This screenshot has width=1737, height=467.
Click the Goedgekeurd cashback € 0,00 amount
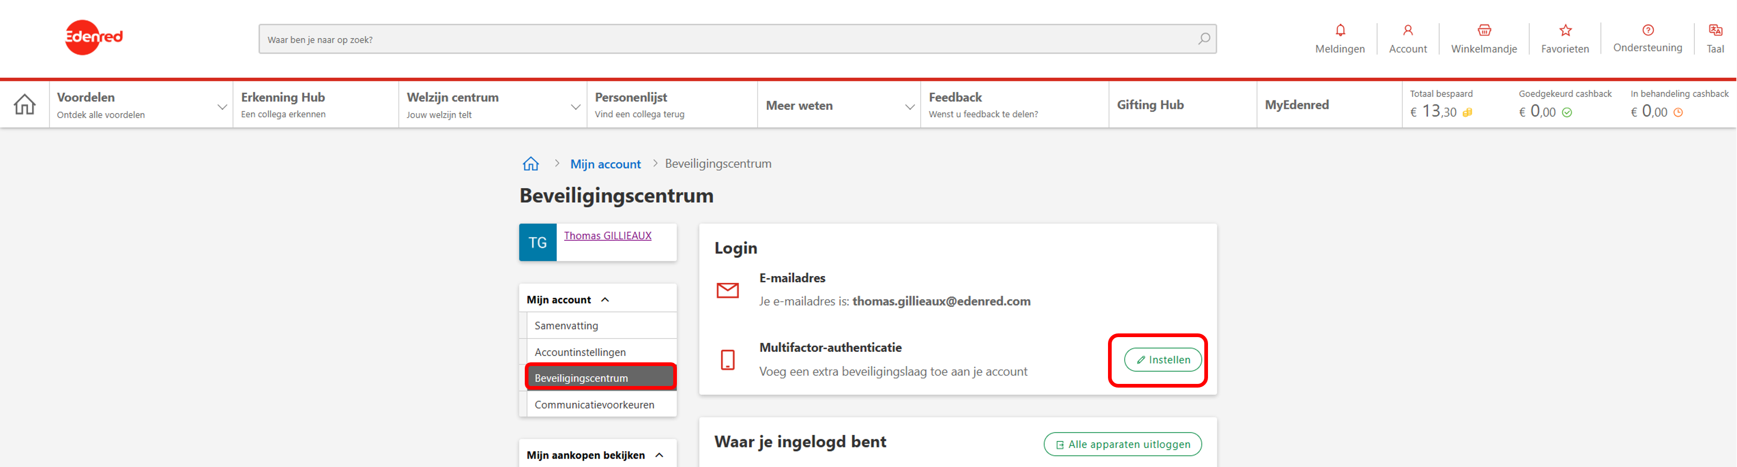click(x=1537, y=112)
